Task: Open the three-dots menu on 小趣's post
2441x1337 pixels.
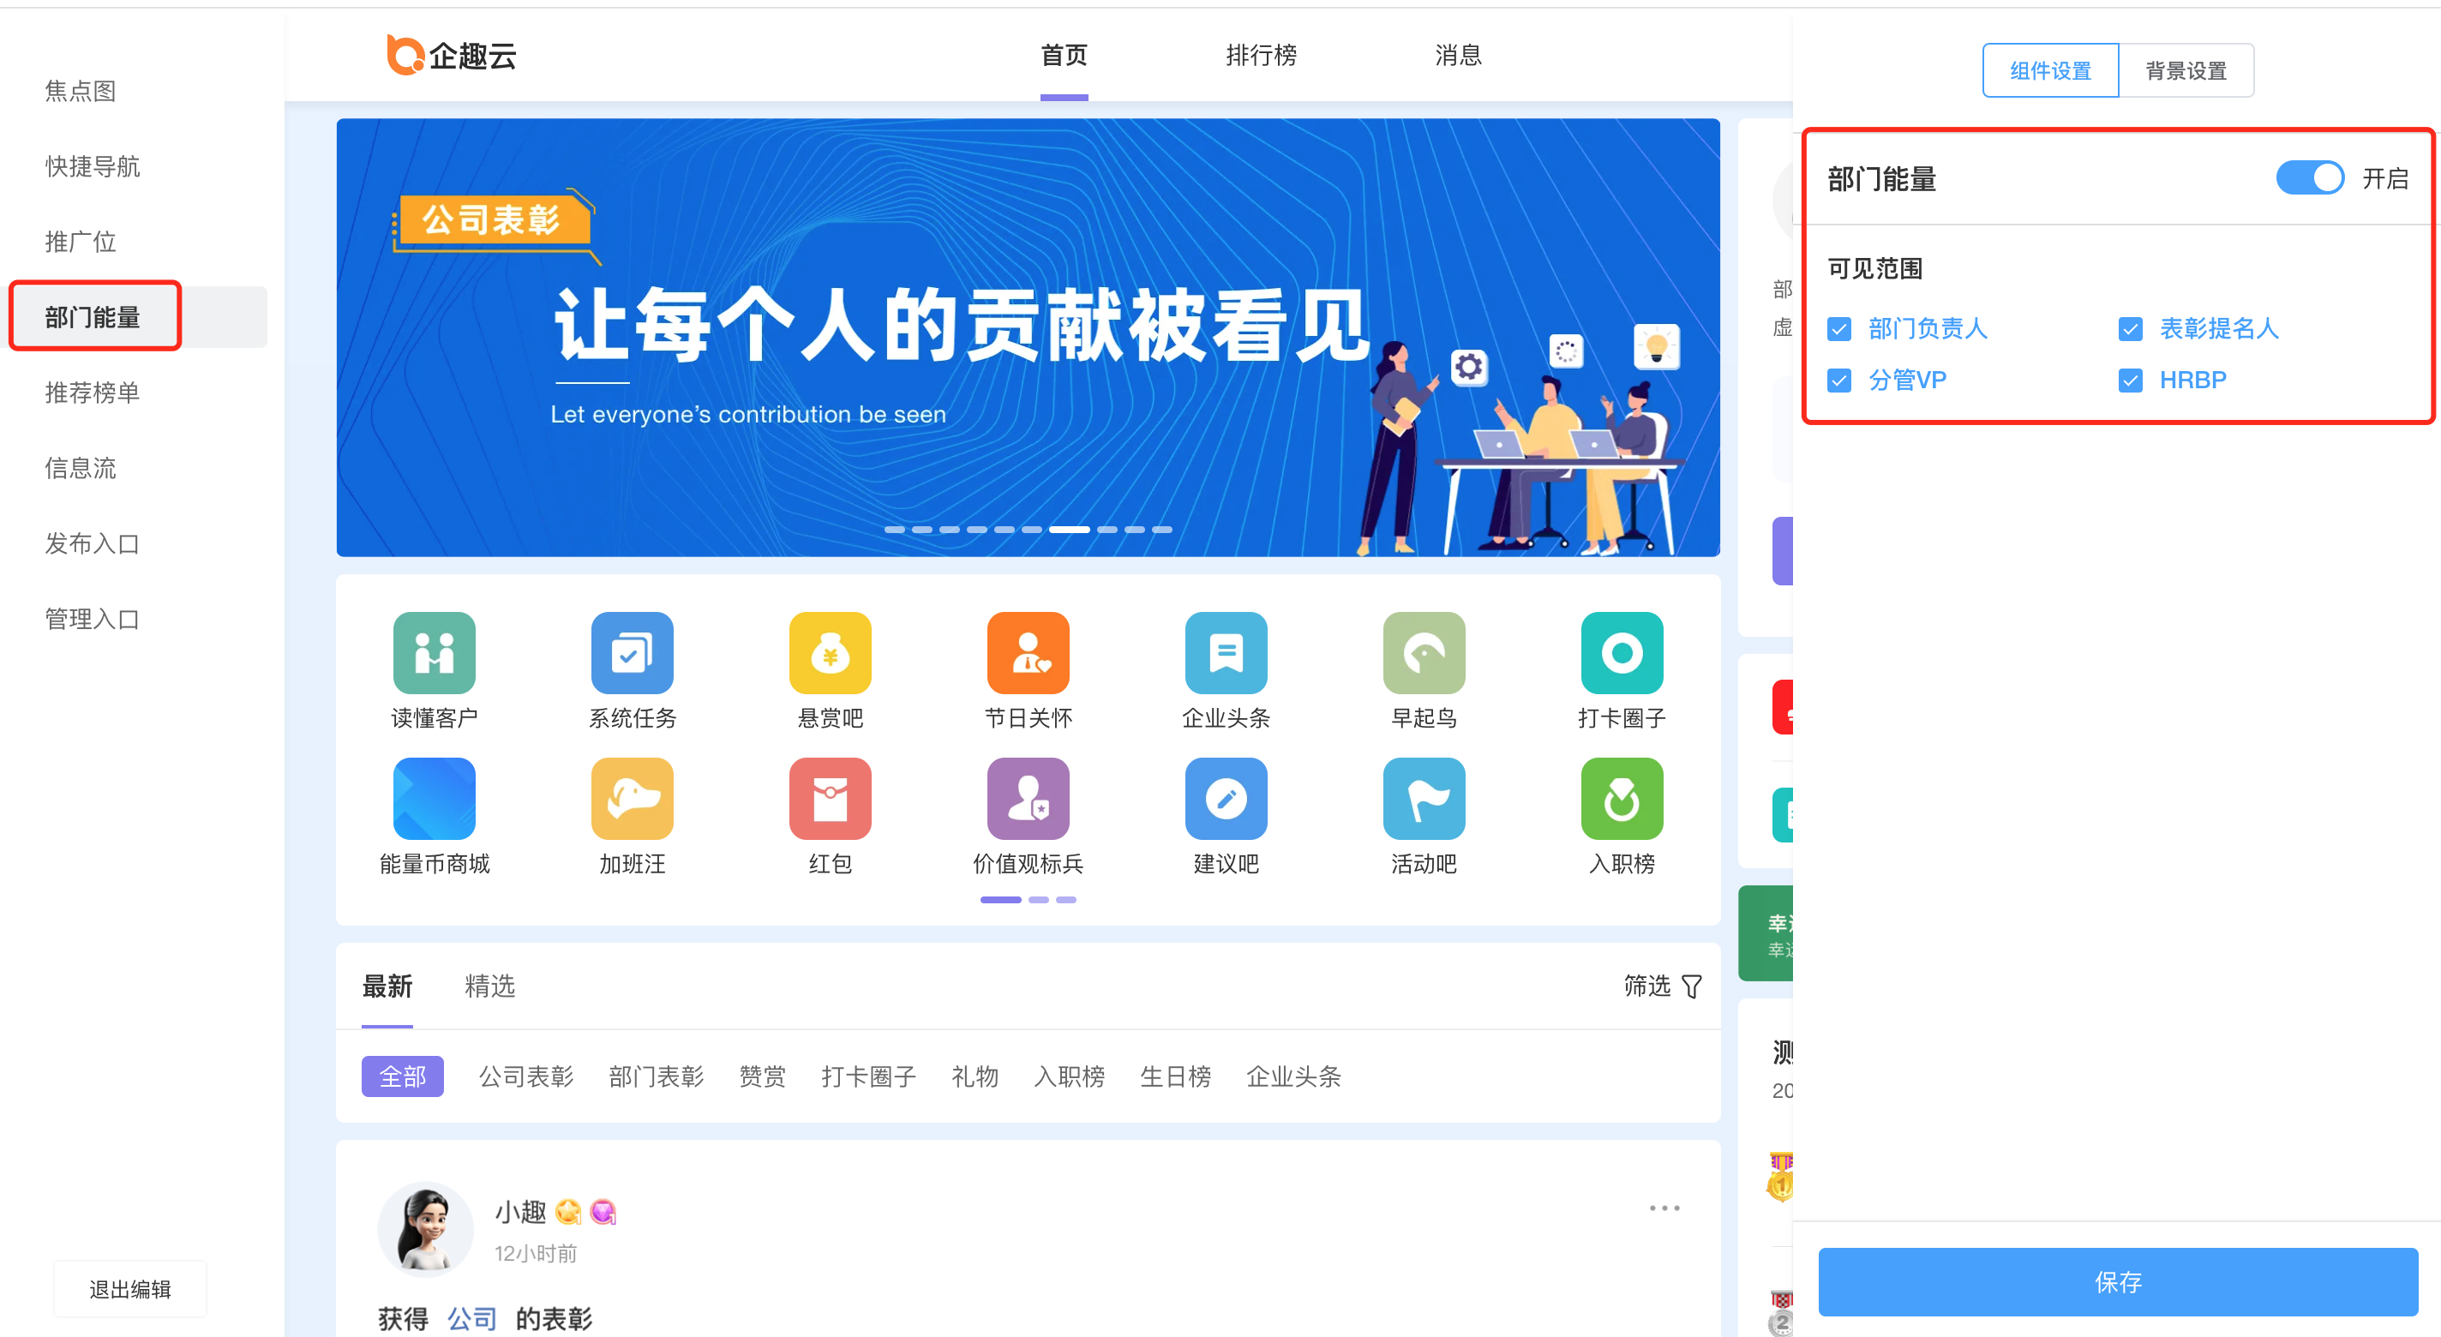Action: [x=1664, y=1208]
